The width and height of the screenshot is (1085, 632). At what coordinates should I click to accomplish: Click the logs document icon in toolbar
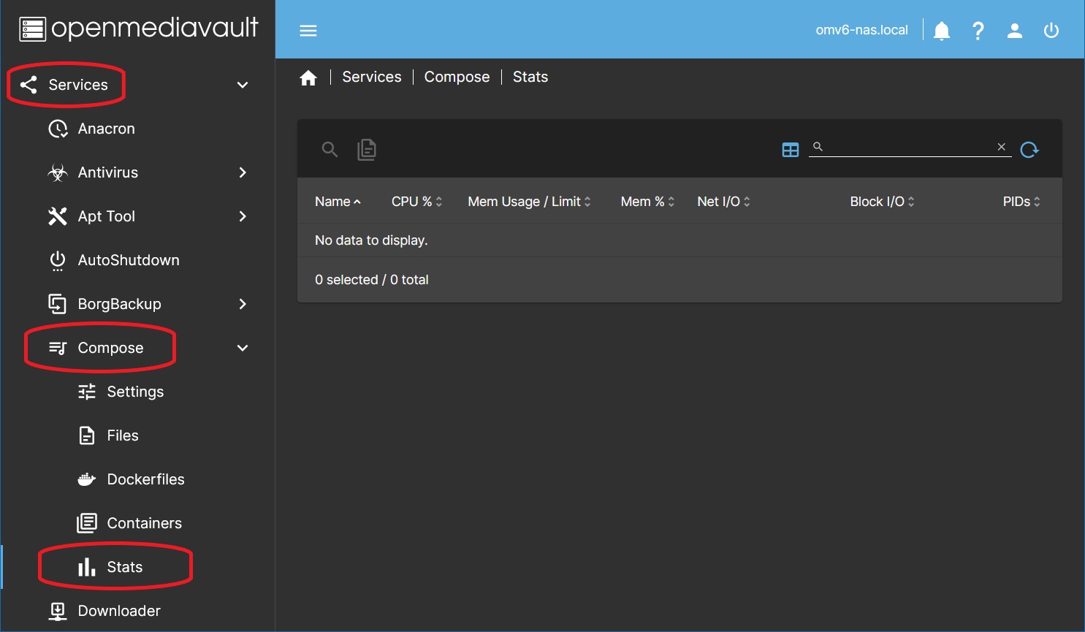pos(367,150)
